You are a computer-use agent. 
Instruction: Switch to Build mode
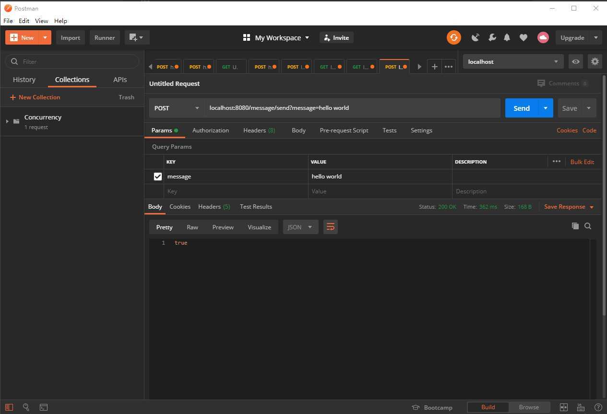(x=488, y=407)
